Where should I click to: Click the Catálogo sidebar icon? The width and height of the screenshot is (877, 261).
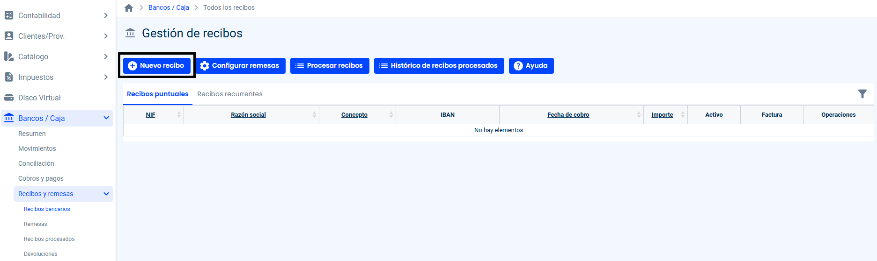pos(9,56)
